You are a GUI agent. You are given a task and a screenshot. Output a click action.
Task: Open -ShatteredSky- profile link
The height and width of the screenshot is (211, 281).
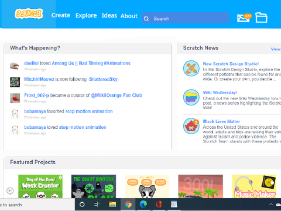[103, 79]
